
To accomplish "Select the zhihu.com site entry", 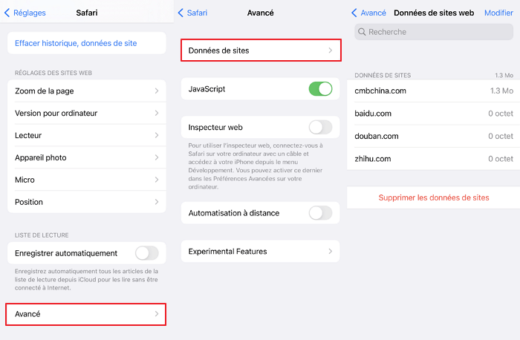I will point(433,159).
